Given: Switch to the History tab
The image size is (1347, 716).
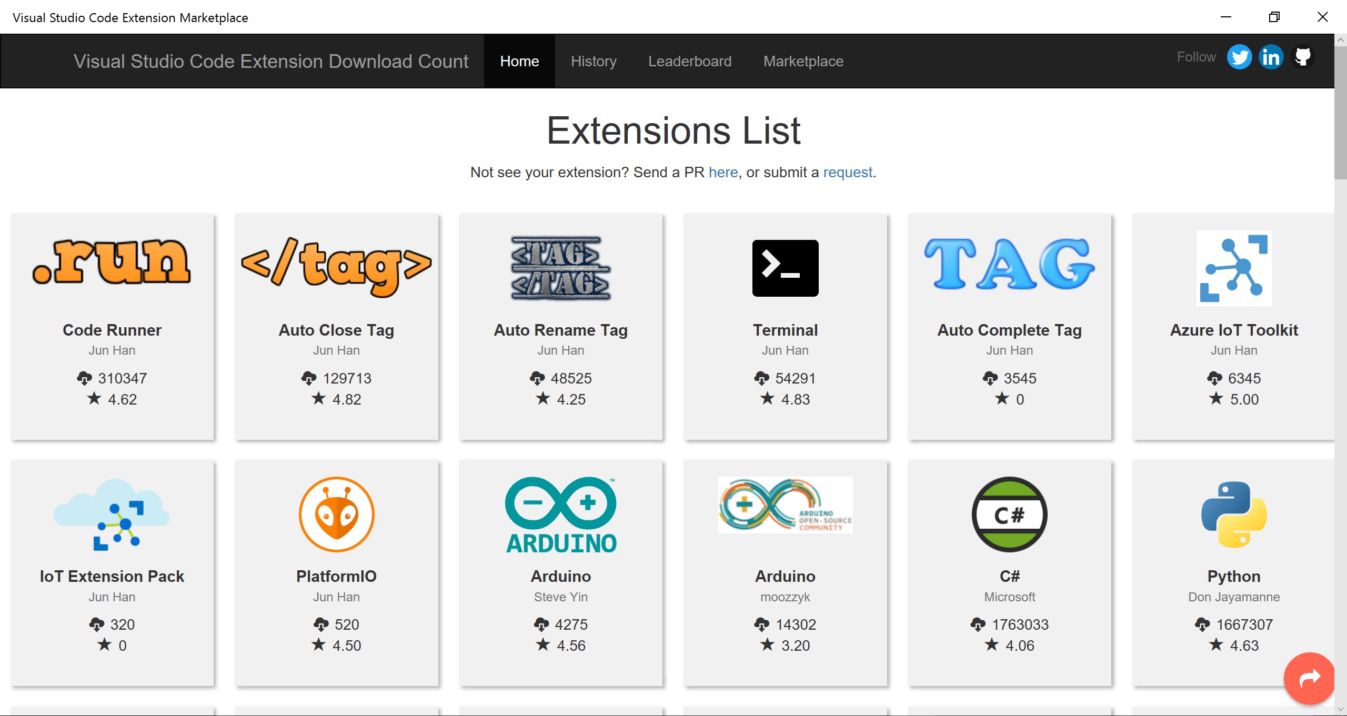Looking at the screenshot, I should coord(594,61).
